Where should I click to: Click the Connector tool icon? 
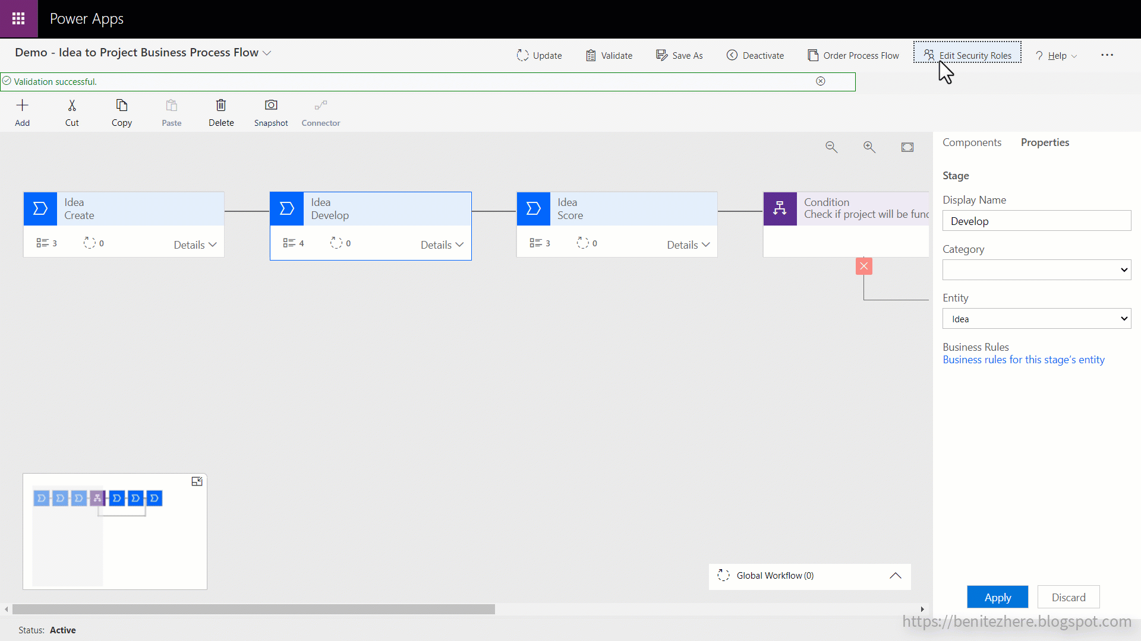coord(321,106)
